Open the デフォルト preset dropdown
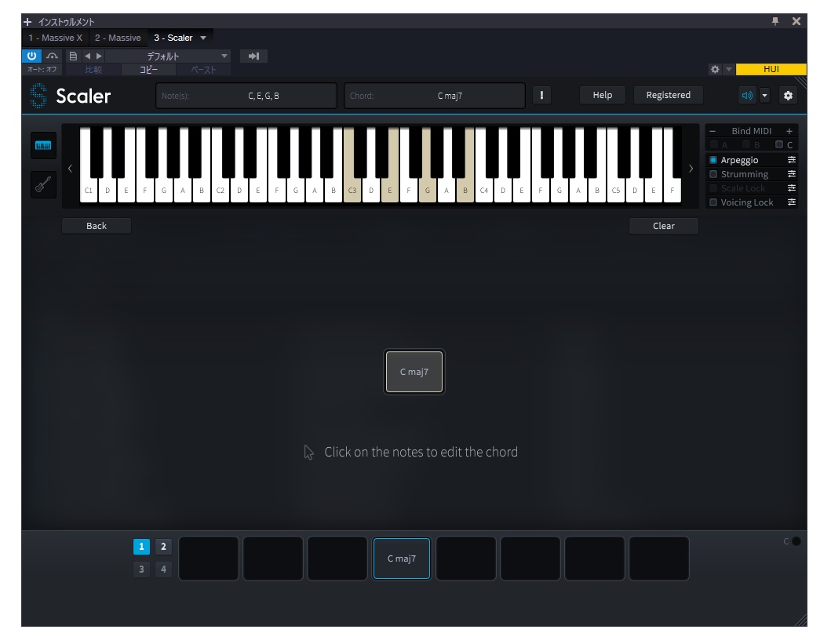Image resolution: width=831 pixels, height=644 pixels. tap(167, 56)
